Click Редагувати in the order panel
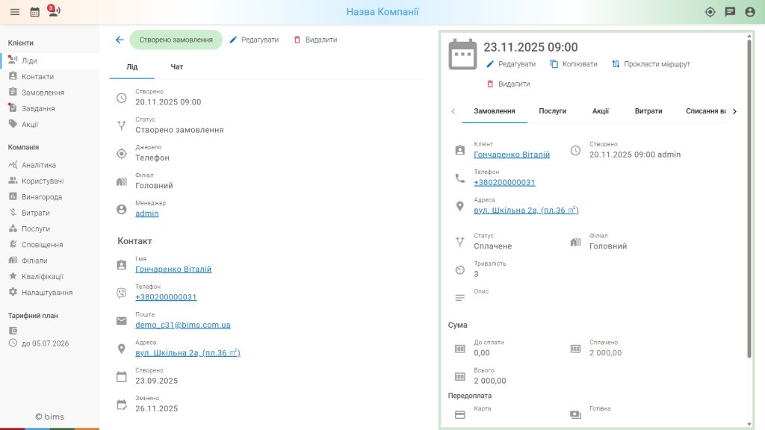The width and height of the screenshot is (765, 430). point(511,64)
